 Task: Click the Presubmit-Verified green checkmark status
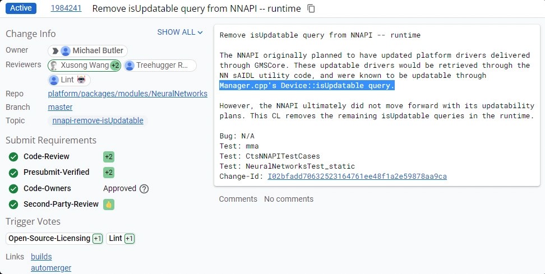click(x=13, y=173)
